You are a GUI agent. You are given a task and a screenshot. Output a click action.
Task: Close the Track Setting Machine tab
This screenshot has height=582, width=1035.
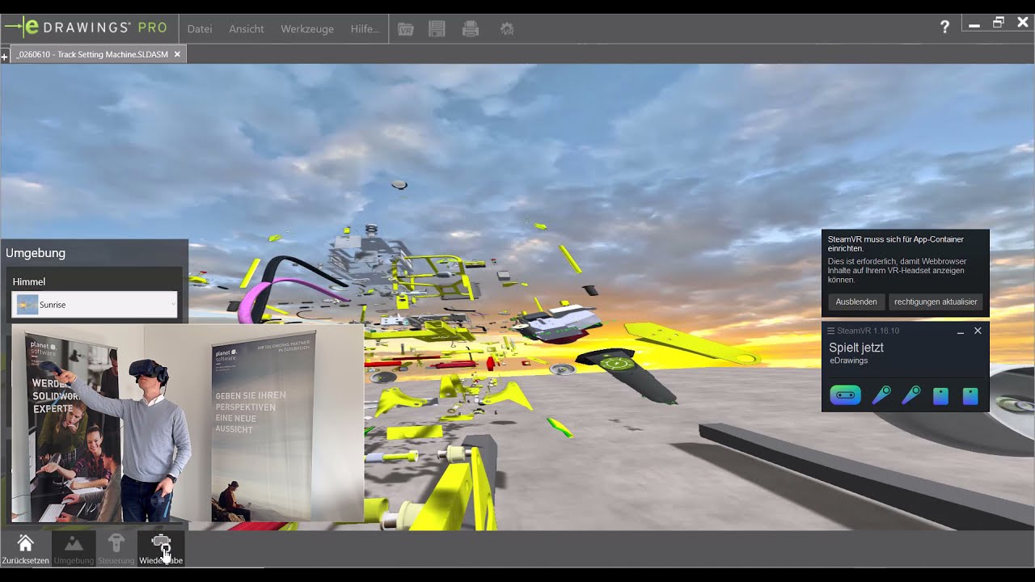(177, 54)
